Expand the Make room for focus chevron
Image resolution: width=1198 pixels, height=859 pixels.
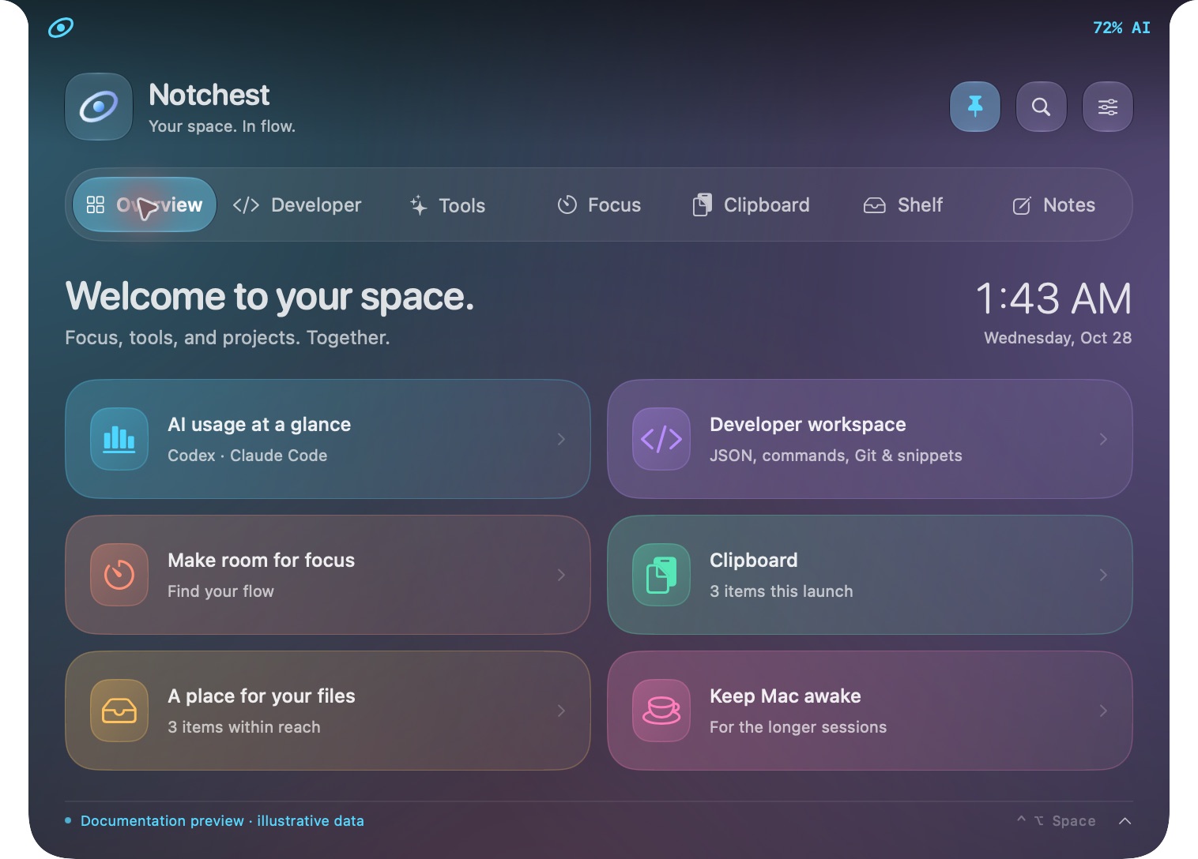point(561,575)
